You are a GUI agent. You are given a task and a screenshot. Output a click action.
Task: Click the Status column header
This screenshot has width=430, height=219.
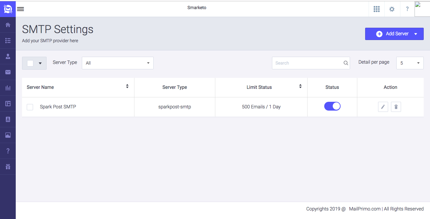coord(332,87)
